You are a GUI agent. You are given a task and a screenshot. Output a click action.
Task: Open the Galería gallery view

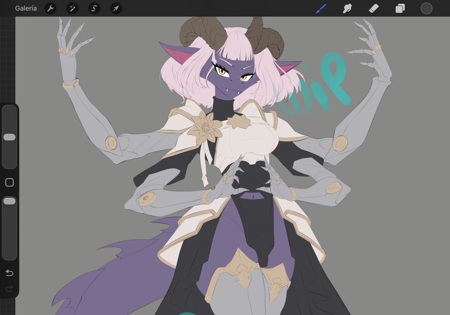click(x=26, y=8)
